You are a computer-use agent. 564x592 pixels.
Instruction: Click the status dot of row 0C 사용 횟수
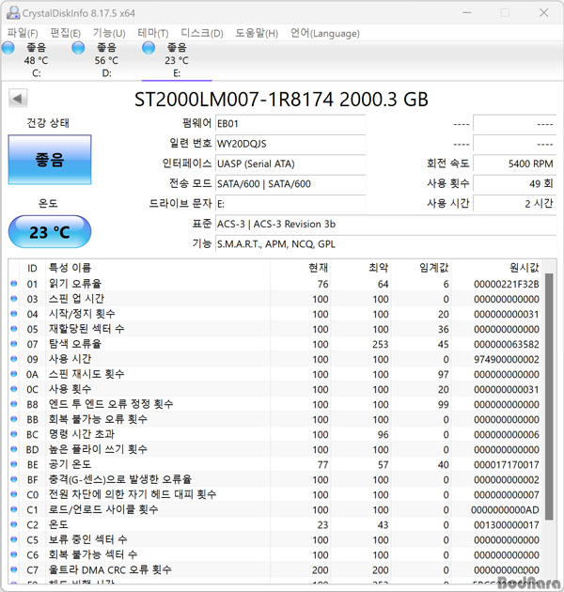14,389
